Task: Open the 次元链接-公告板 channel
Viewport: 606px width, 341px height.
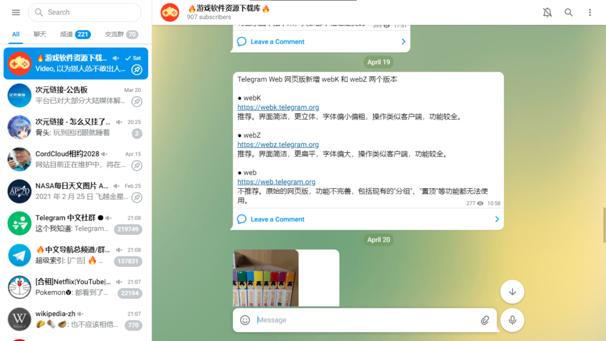Action: 76,95
